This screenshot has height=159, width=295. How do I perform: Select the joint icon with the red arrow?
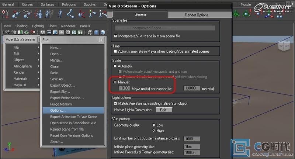point(16,14)
